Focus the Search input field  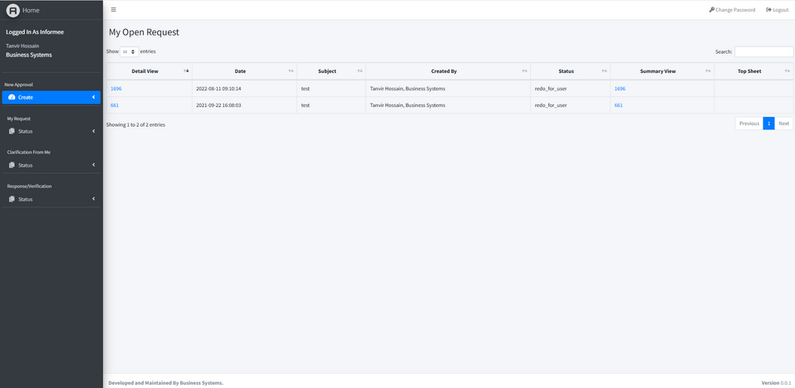point(764,51)
